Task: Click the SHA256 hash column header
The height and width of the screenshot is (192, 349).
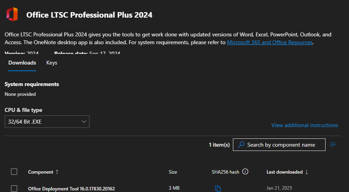Action: [225, 172]
